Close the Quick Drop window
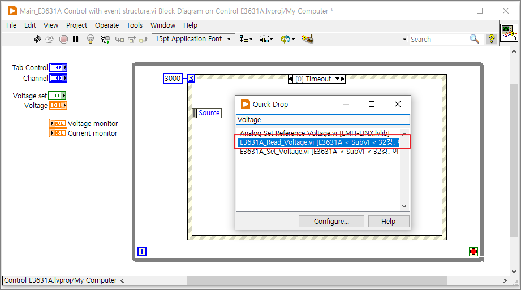The width and height of the screenshot is (521, 290). point(397,104)
